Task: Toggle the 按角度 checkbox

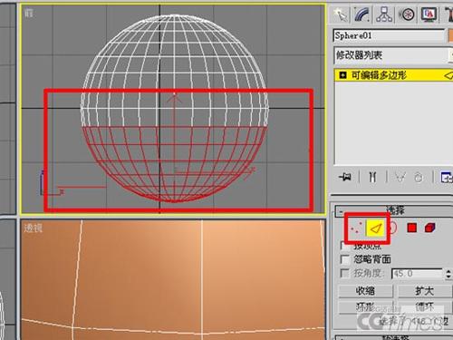Action: (344, 273)
